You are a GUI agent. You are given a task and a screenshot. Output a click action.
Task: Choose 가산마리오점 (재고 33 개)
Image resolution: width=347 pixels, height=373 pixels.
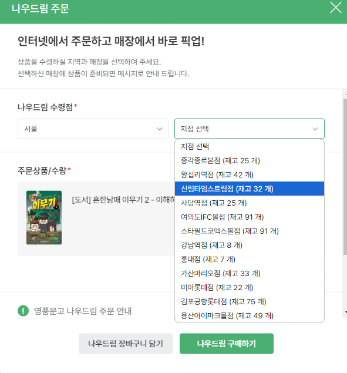(x=250, y=273)
